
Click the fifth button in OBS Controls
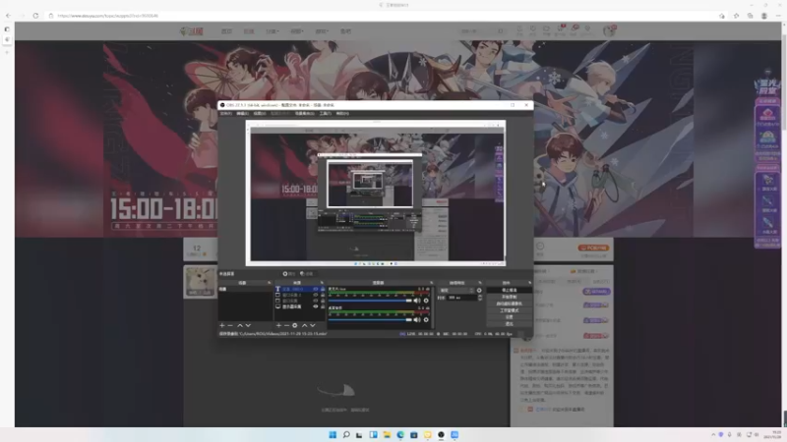(509, 316)
